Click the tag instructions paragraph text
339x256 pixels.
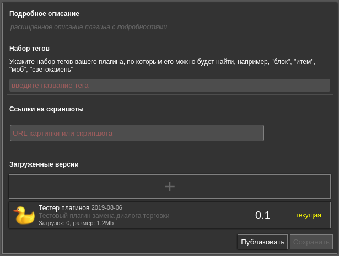[162, 66]
